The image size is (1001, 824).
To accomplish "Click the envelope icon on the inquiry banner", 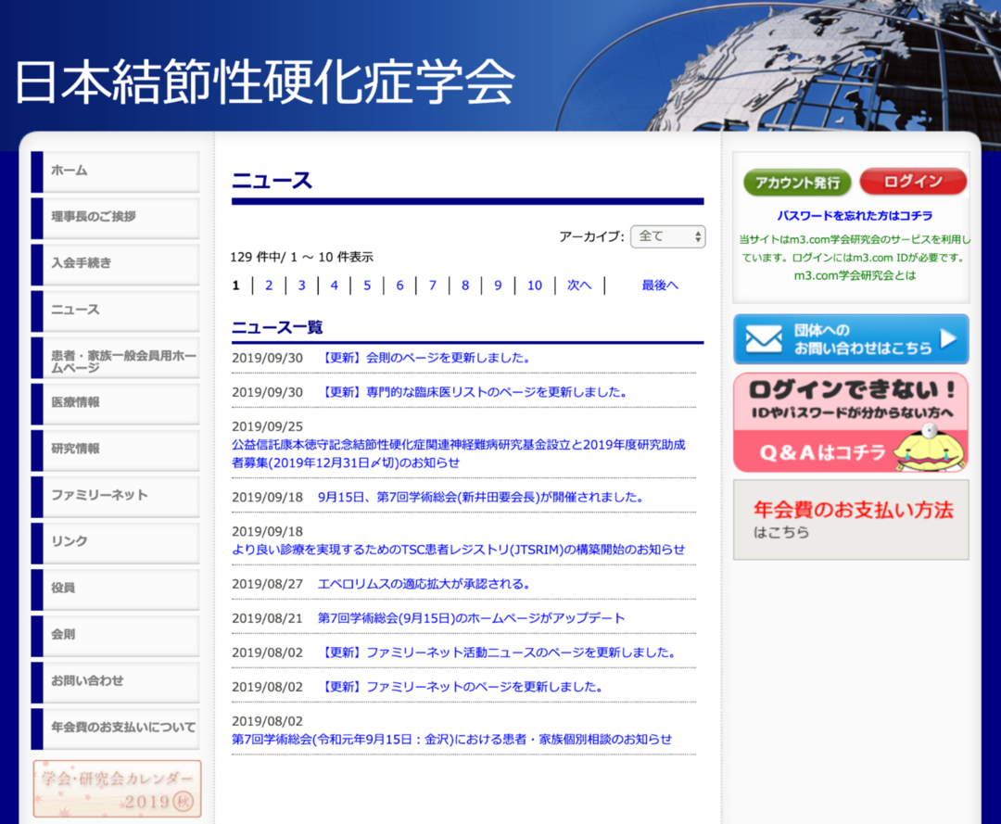I will point(763,338).
